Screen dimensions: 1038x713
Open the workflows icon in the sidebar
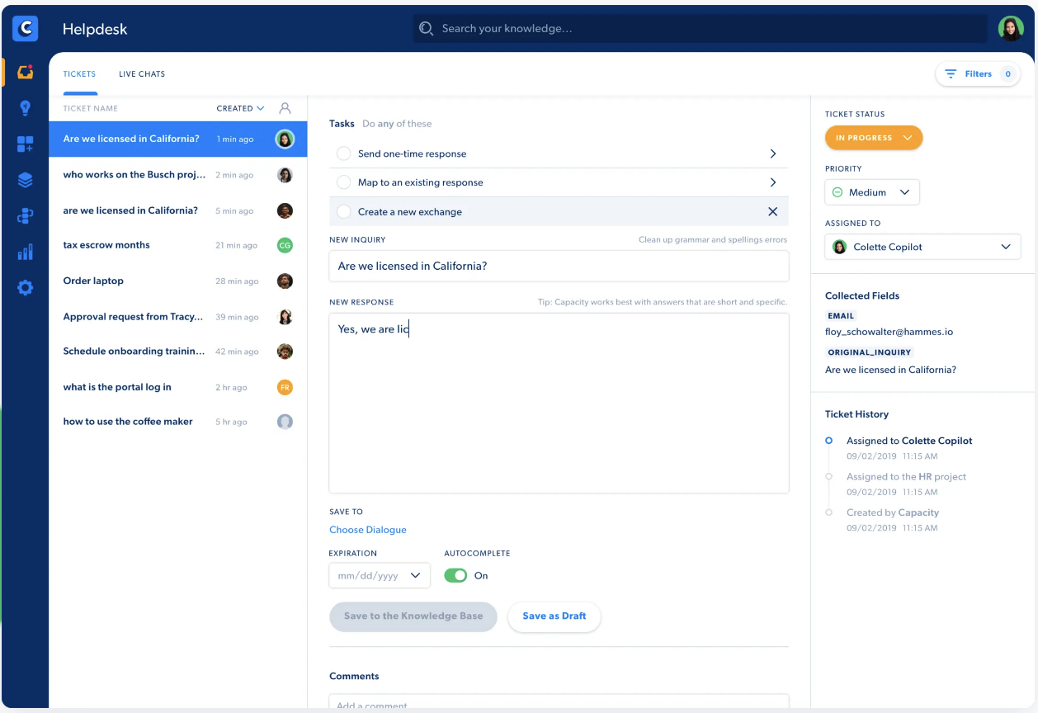(x=25, y=215)
